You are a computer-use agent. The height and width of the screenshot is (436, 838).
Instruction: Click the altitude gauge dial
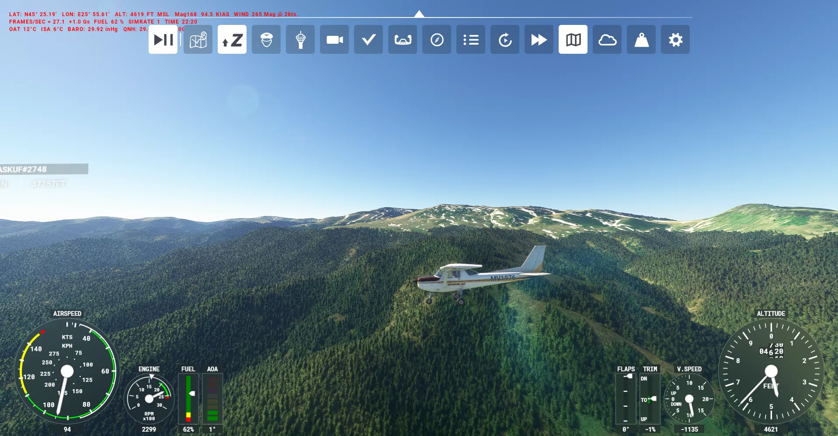[771, 371]
